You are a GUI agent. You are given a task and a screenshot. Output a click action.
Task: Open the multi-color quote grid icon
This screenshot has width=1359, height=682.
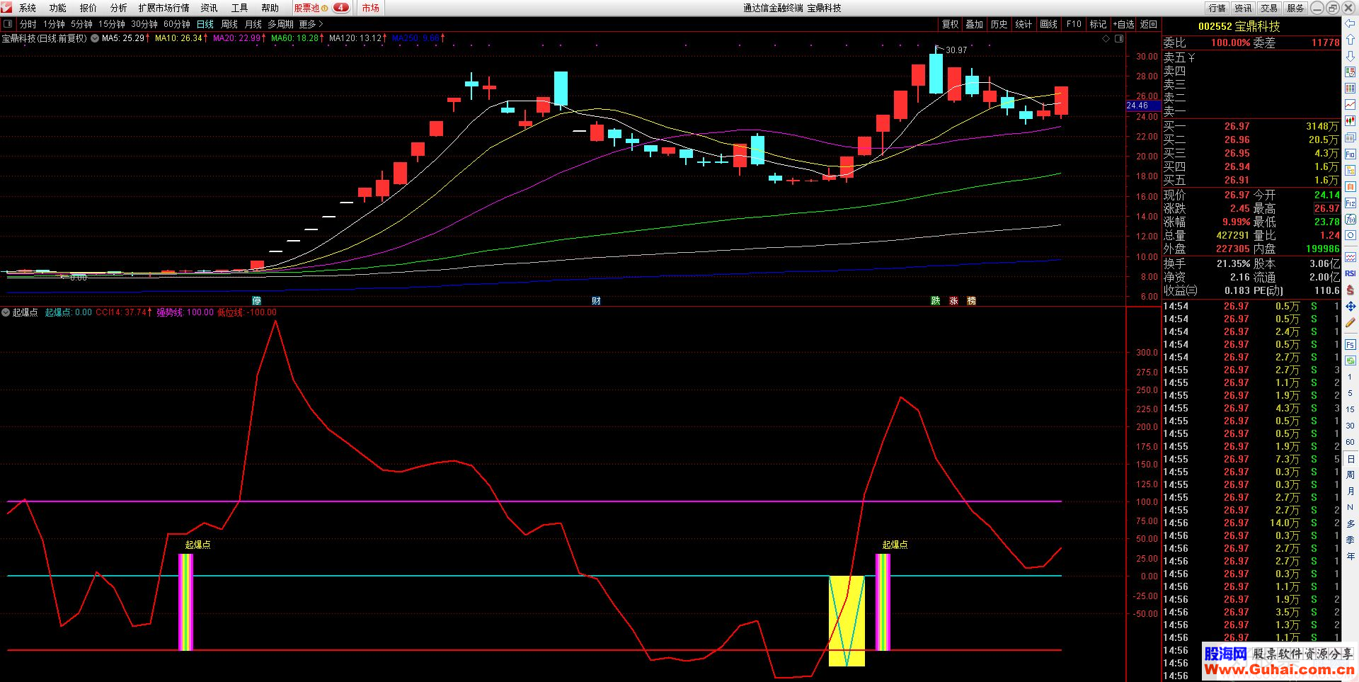point(1351,88)
